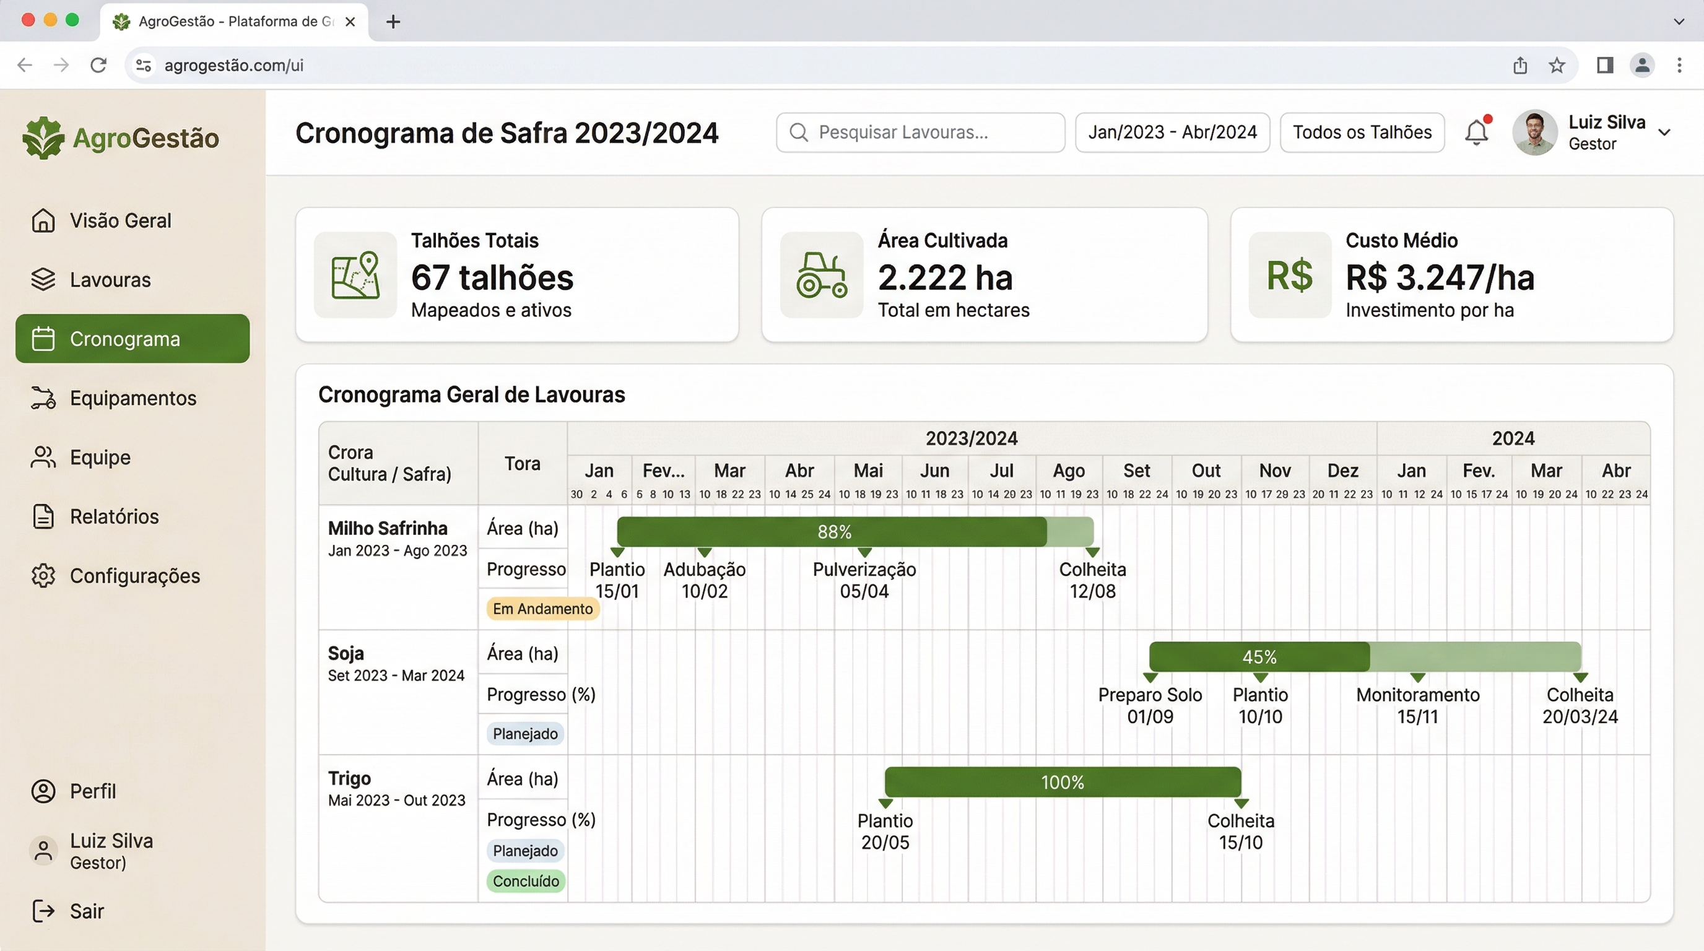Open the browser side panel icon
The height and width of the screenshot is (951, 1704).
(x=1605, y=66)
